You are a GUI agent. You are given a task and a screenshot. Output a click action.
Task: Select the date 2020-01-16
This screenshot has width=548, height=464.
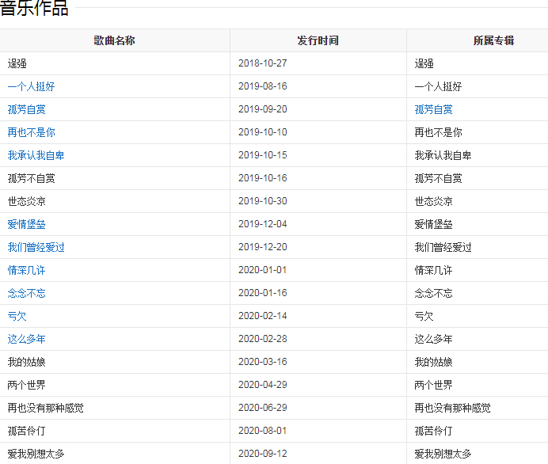262,293
